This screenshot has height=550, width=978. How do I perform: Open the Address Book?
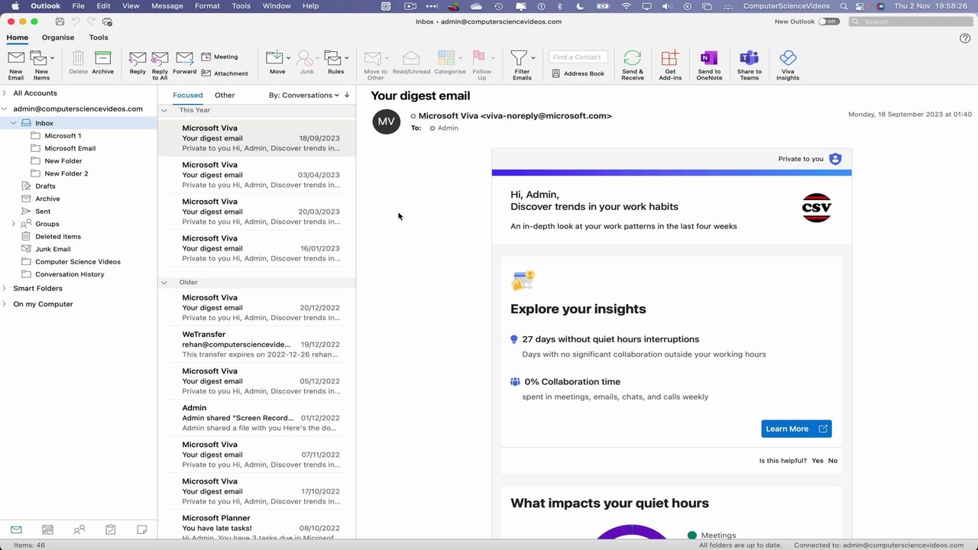(x=578, y=73)
